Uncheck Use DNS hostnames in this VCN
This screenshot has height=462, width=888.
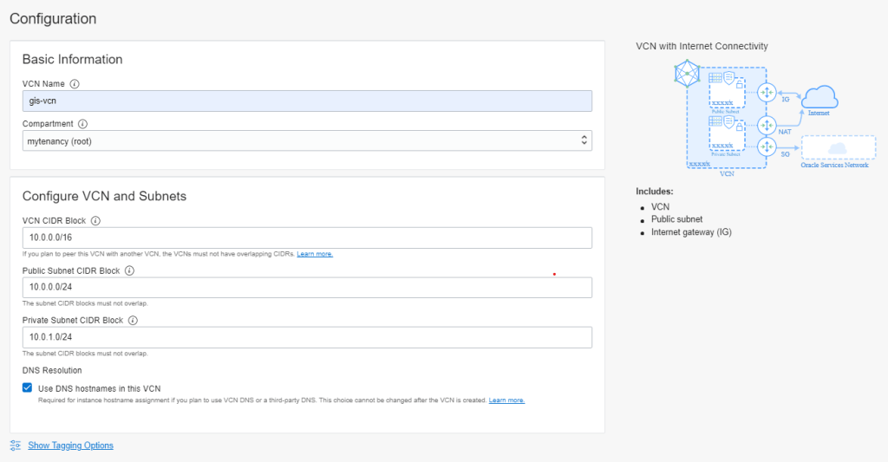(28, 388)
